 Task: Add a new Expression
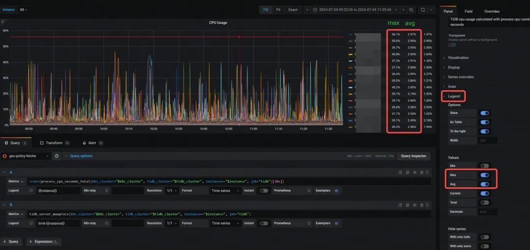pyautogui.click(x=43, y=242)
